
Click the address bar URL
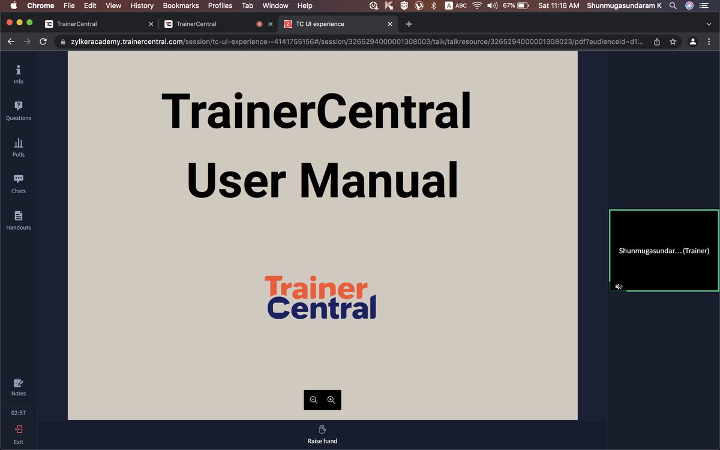[x=356, y=41]
